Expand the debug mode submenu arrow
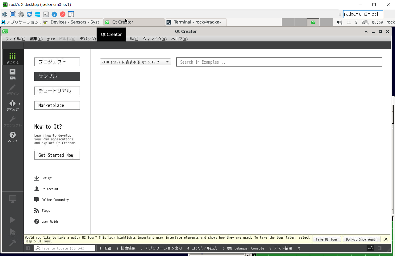395x256 pixels. tap(20, 104)
